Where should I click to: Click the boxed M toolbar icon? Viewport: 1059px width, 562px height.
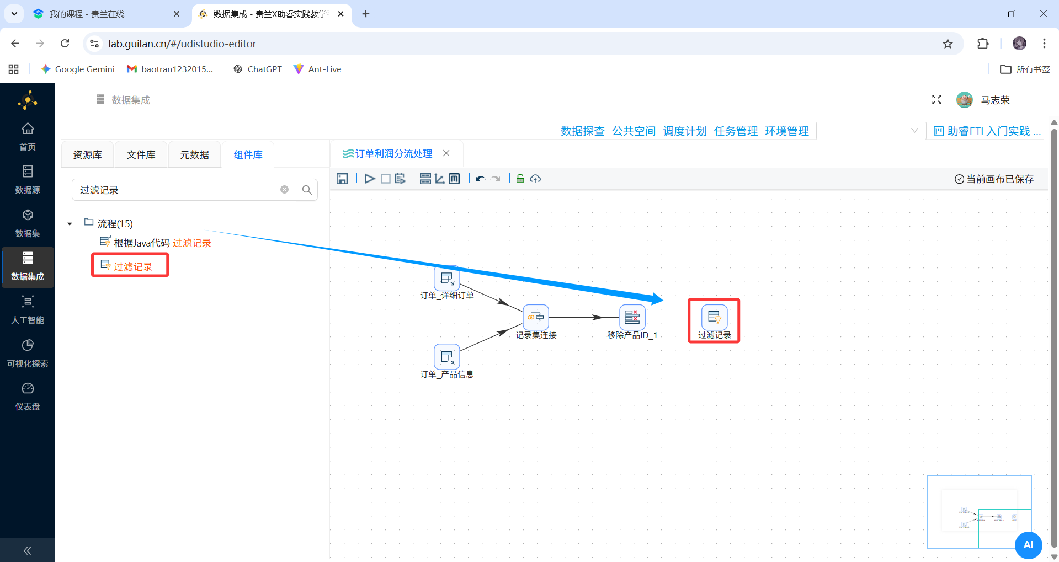[x=454, y=179]
